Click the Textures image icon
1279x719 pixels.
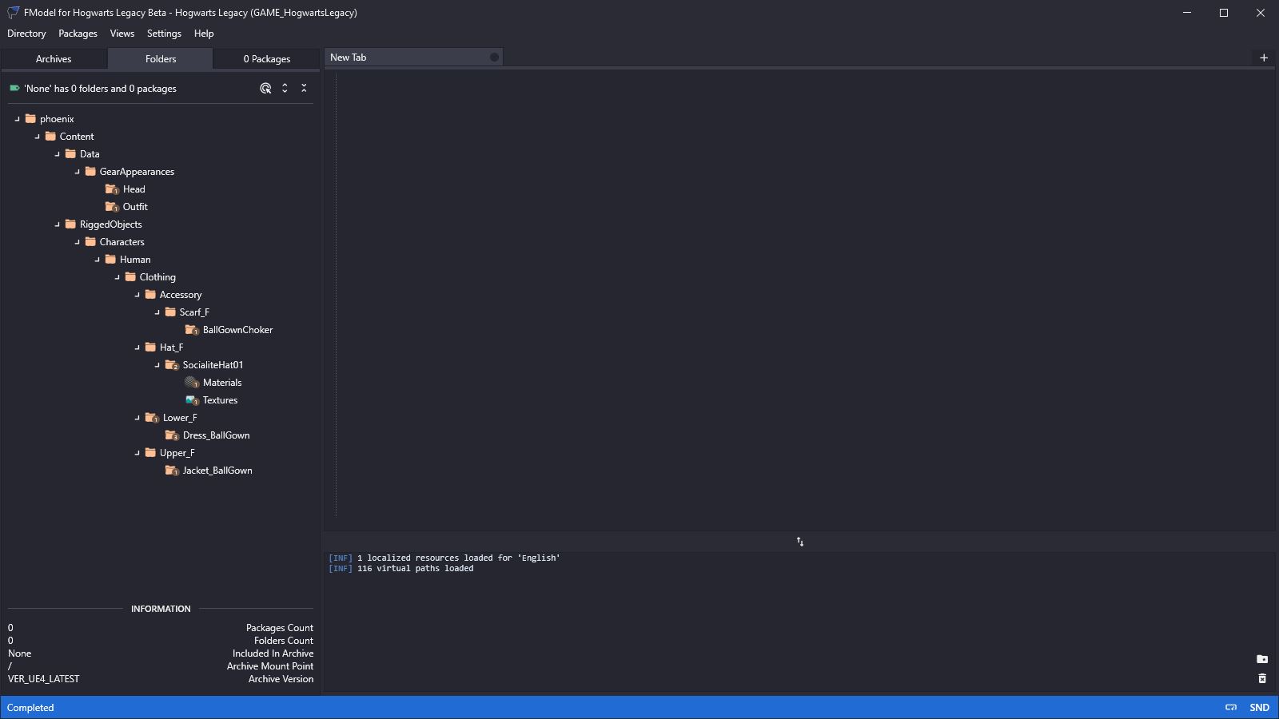[192, 400]
